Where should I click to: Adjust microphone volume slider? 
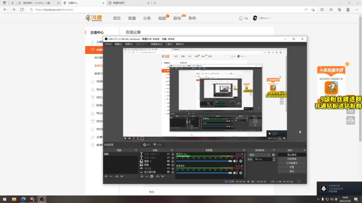pos(204,161)
